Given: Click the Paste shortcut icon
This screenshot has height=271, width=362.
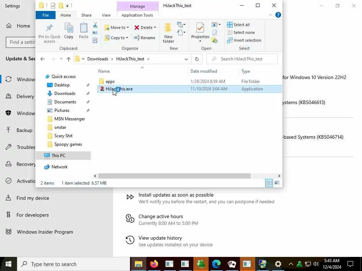Looking at the screenshot, I should [x=95, y=40].
